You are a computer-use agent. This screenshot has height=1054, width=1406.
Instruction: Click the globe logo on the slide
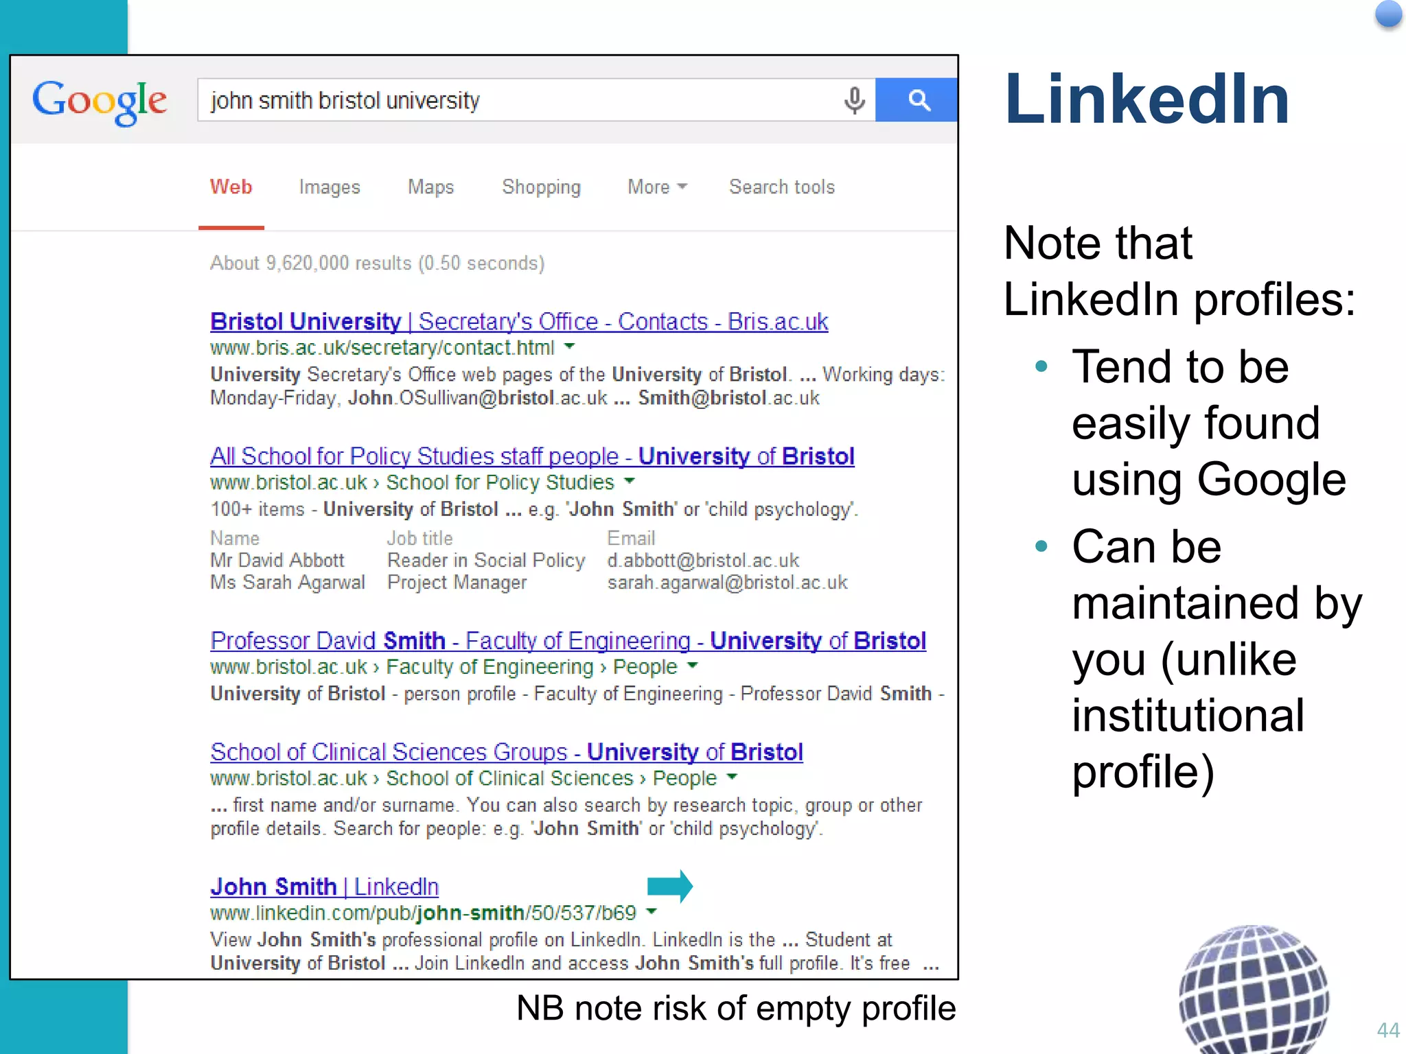(x=1254, y=989)
